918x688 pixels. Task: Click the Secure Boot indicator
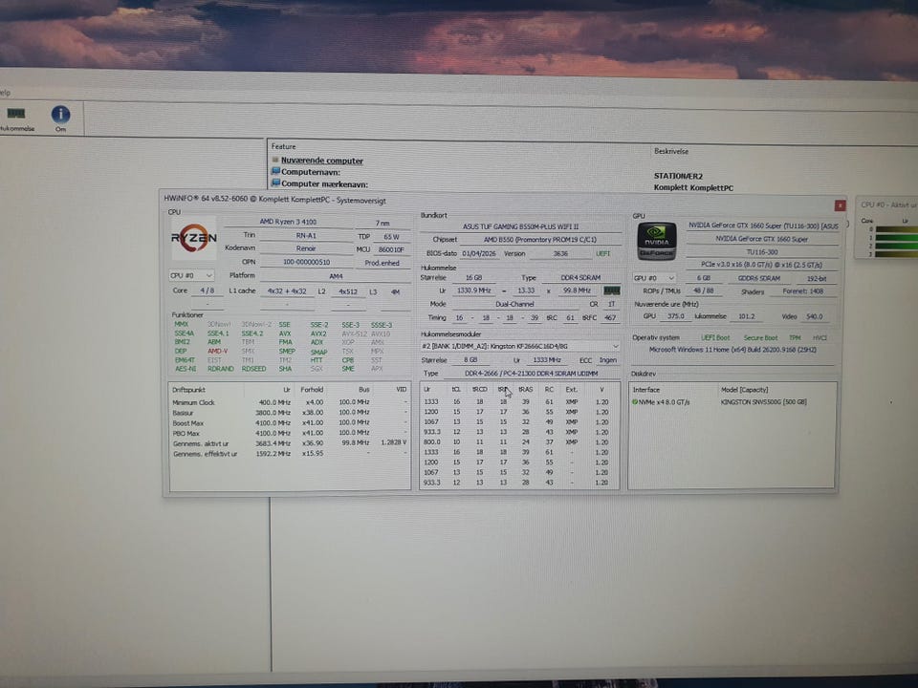click(x=760, y=338)
